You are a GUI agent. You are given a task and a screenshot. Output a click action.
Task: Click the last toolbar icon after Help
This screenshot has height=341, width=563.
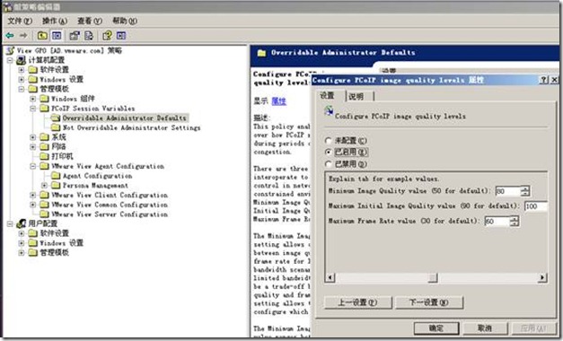[x=121, y=36]
